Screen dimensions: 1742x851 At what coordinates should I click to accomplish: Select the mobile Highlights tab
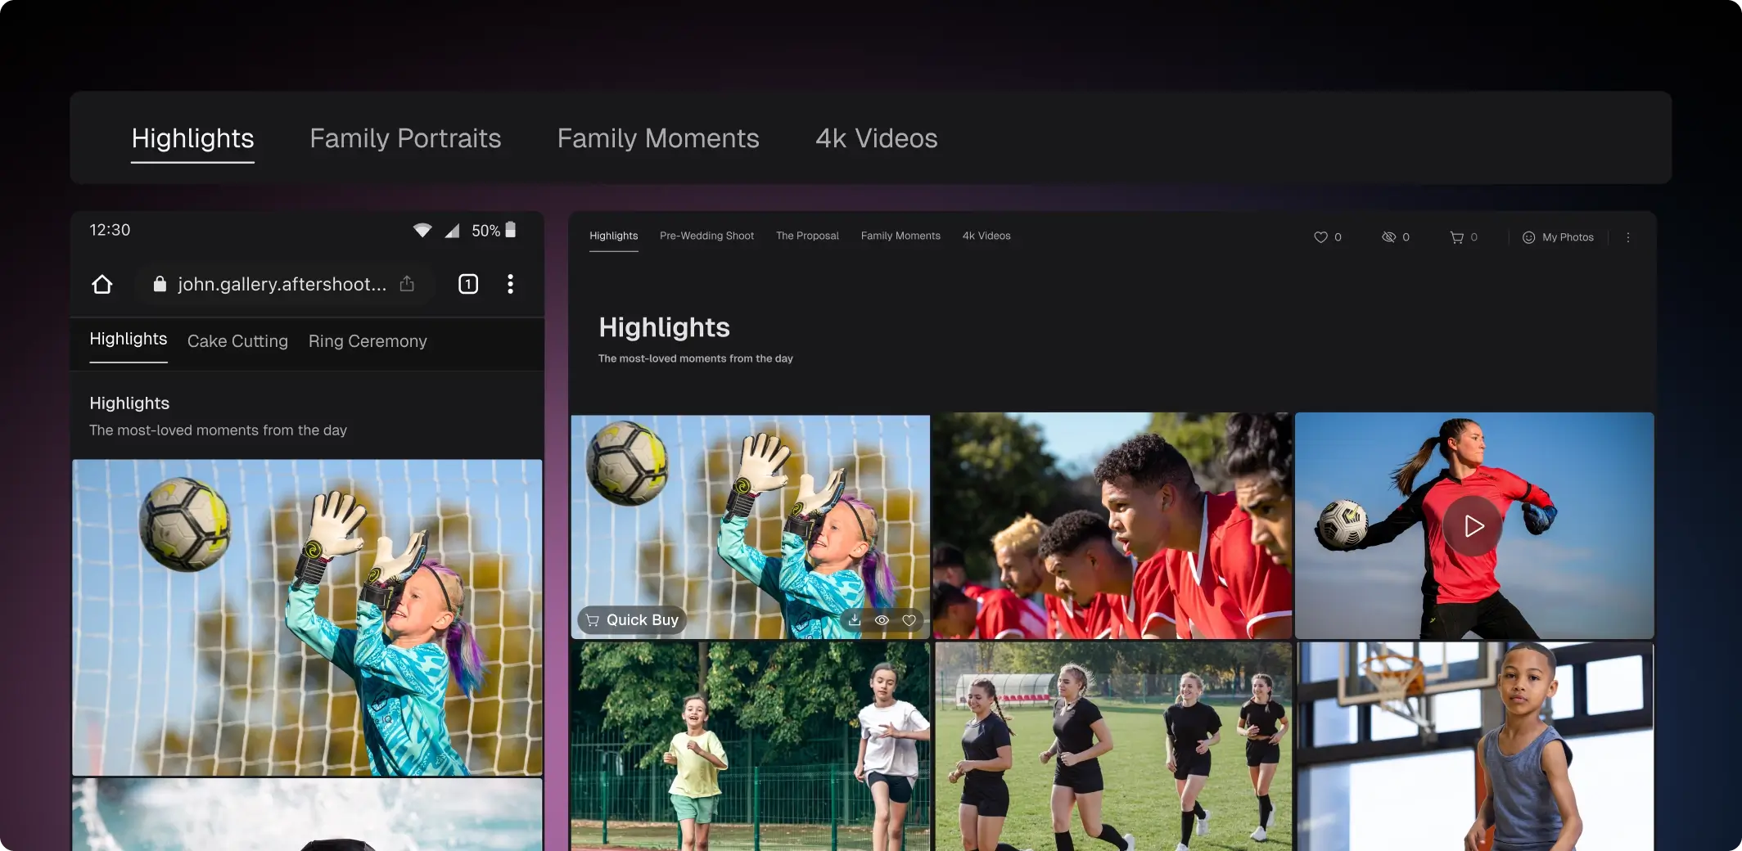point(129,339)
